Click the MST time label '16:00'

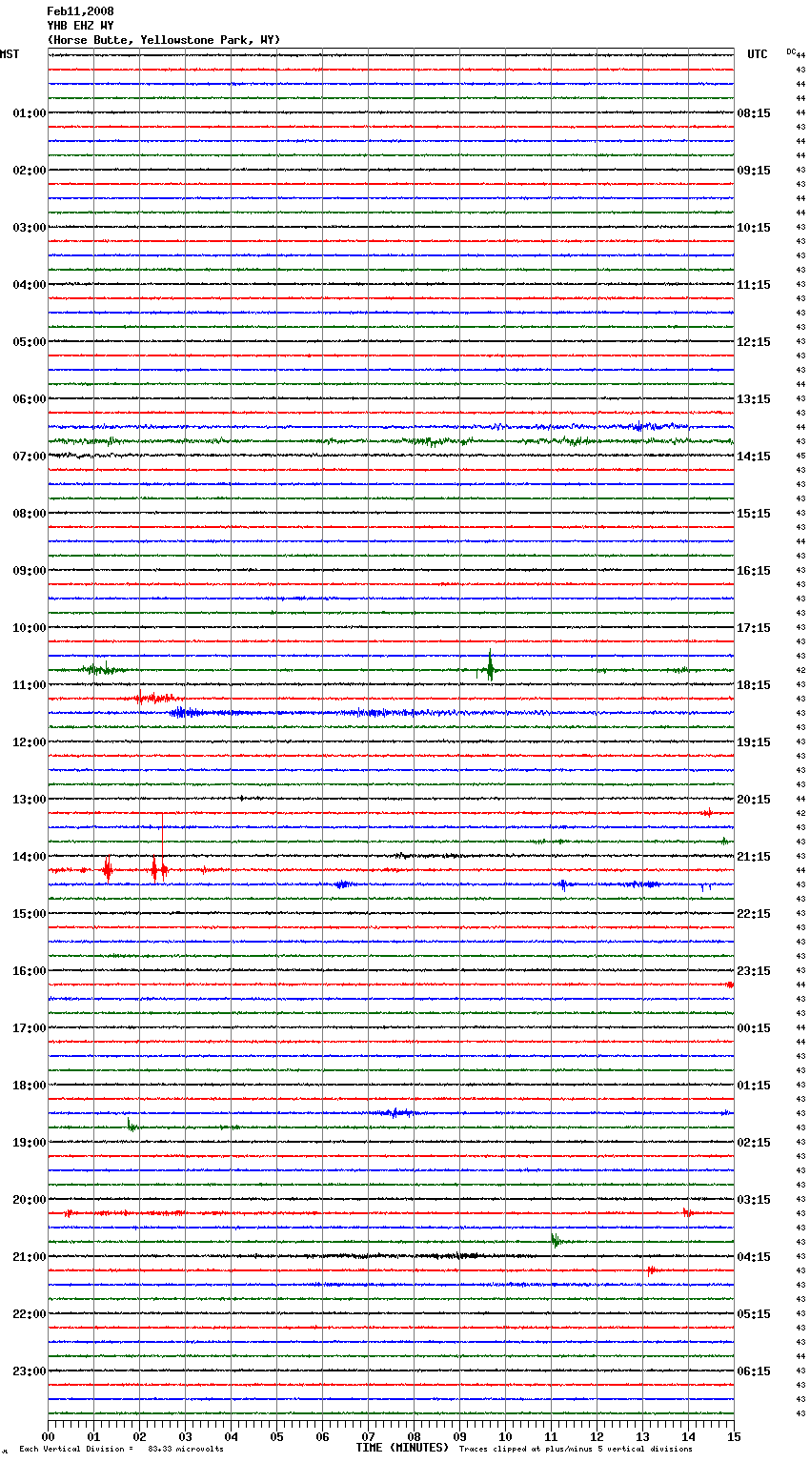(30, 971)
